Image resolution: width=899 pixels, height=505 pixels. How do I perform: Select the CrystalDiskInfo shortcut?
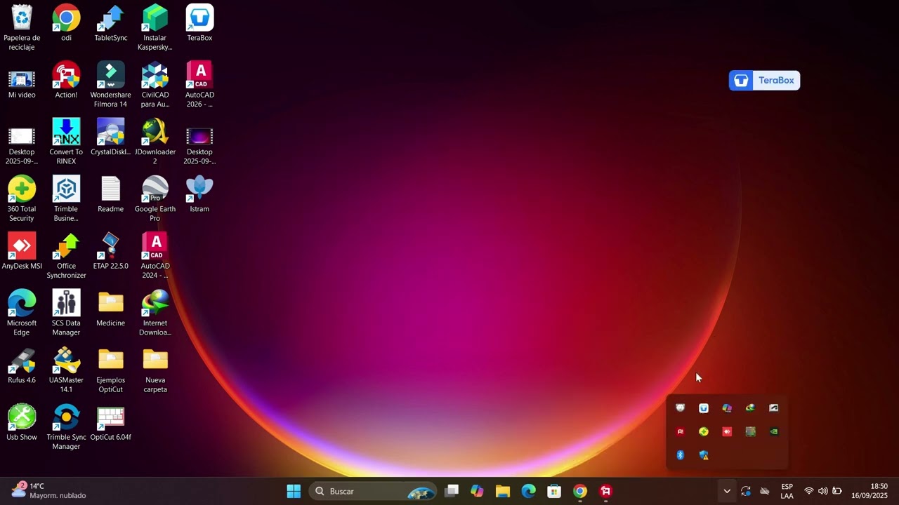110,137
